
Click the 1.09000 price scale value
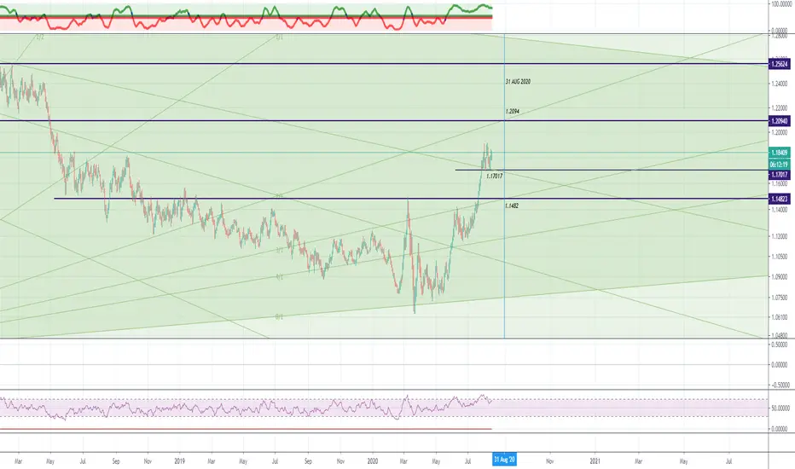click(780, 277)
